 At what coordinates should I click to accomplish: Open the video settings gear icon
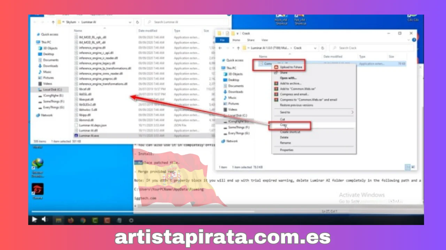131,220
